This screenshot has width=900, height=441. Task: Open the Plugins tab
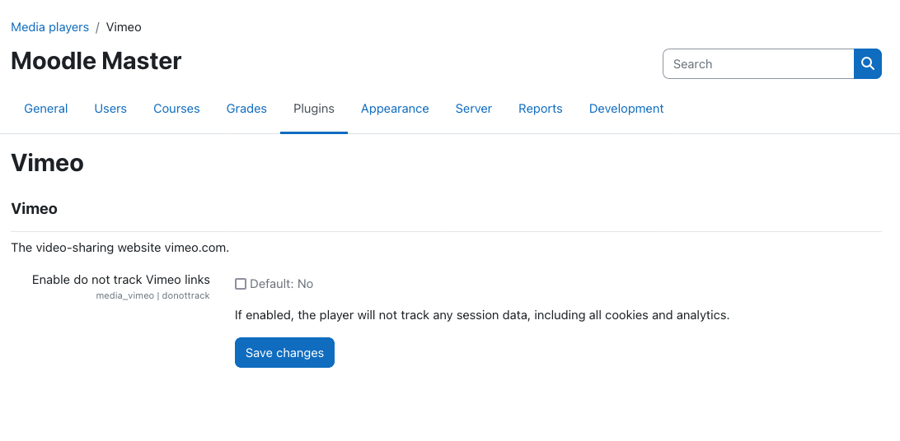313,109
